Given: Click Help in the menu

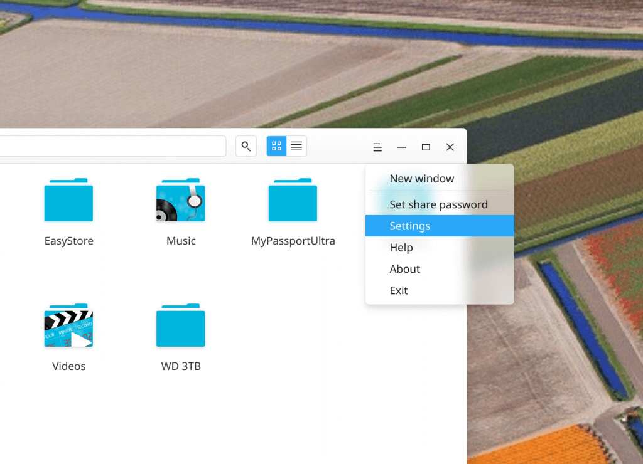Looking at the screenshot, I should click(401, 248).
